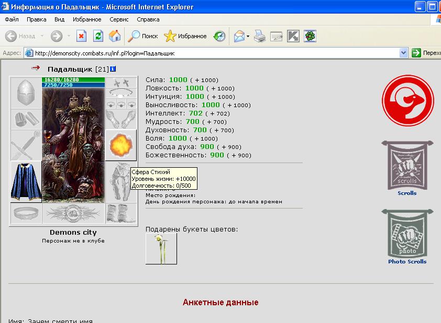Click the blue info icon beside Падальщик
The width and height of the screenshot is (441, 323).
pos(113,69)
